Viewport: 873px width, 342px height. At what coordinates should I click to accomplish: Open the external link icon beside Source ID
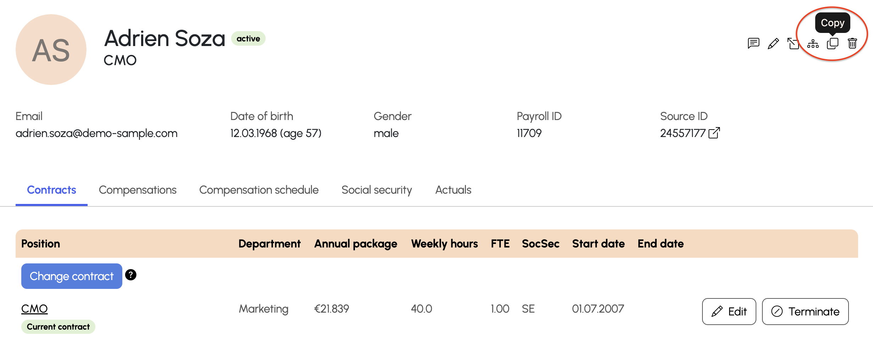[x=714, y=133]
